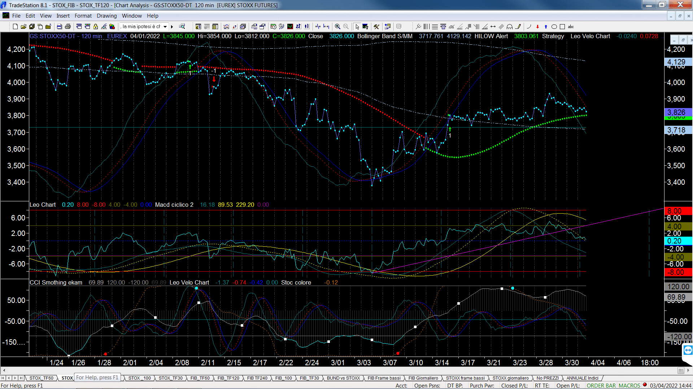The width and height of the screenshot is (693, 389).
Task: Switch to the ANNUALE Indici tab
Action: (582, 378)
